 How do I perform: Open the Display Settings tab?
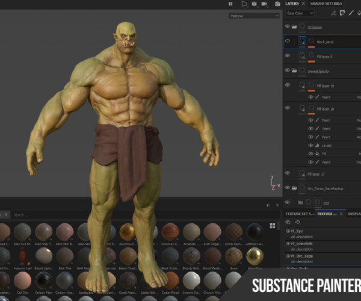click(x=354, y=214)
